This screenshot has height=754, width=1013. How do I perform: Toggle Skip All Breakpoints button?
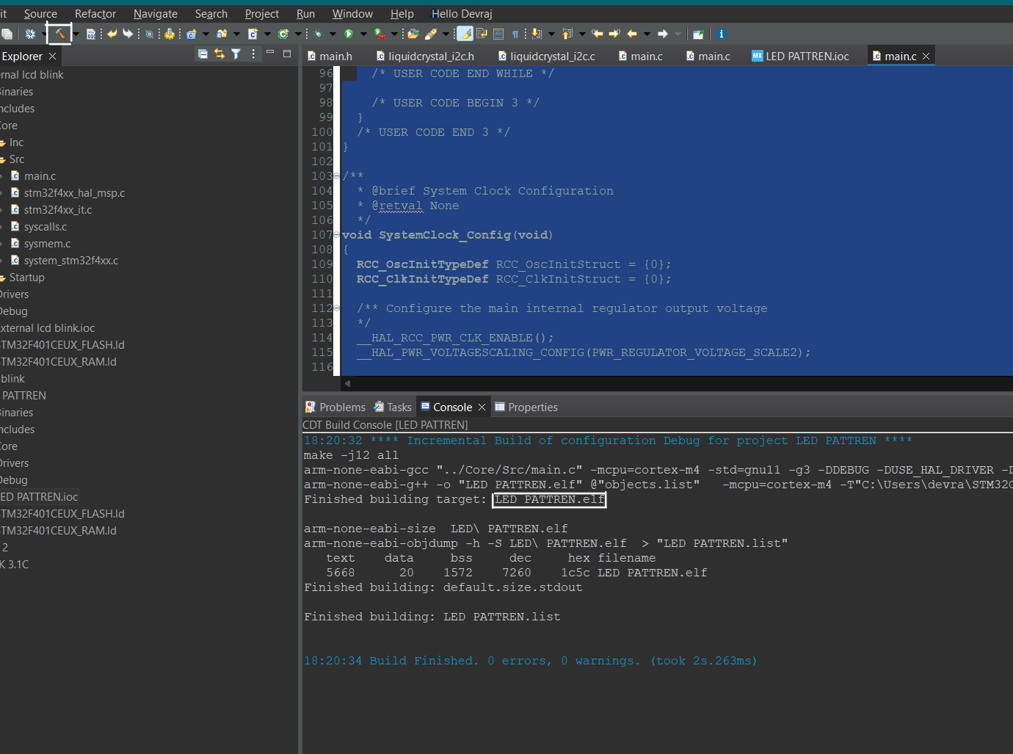point(149,34)
